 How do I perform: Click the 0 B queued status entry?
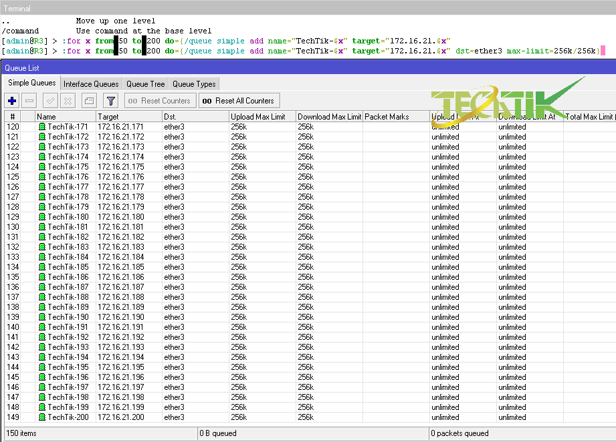pos(218,433)
